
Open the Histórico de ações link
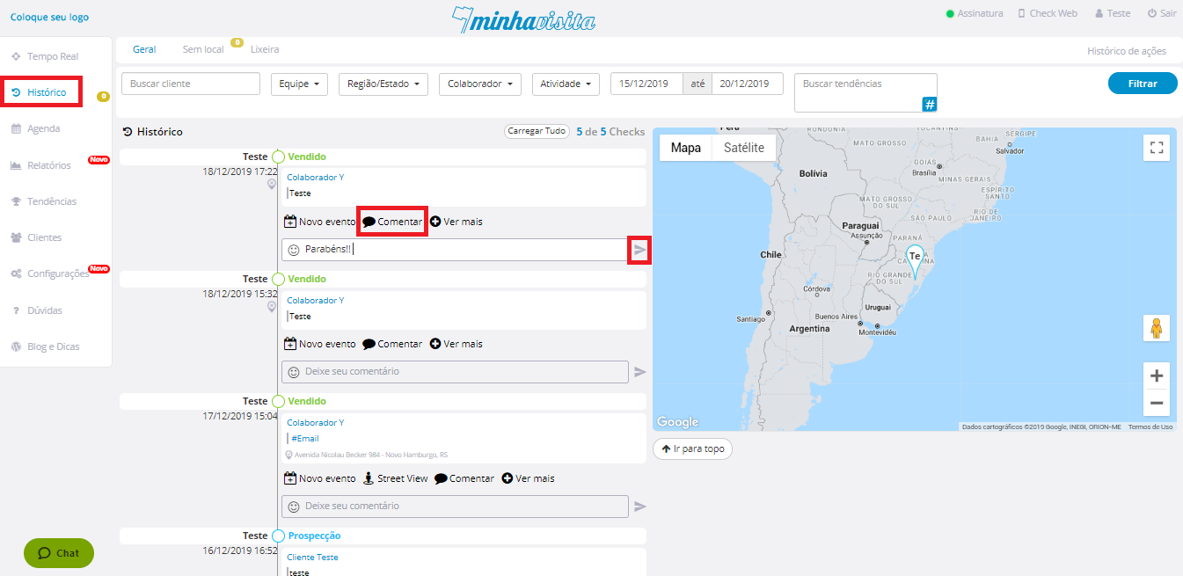[x=1126, y=51]
